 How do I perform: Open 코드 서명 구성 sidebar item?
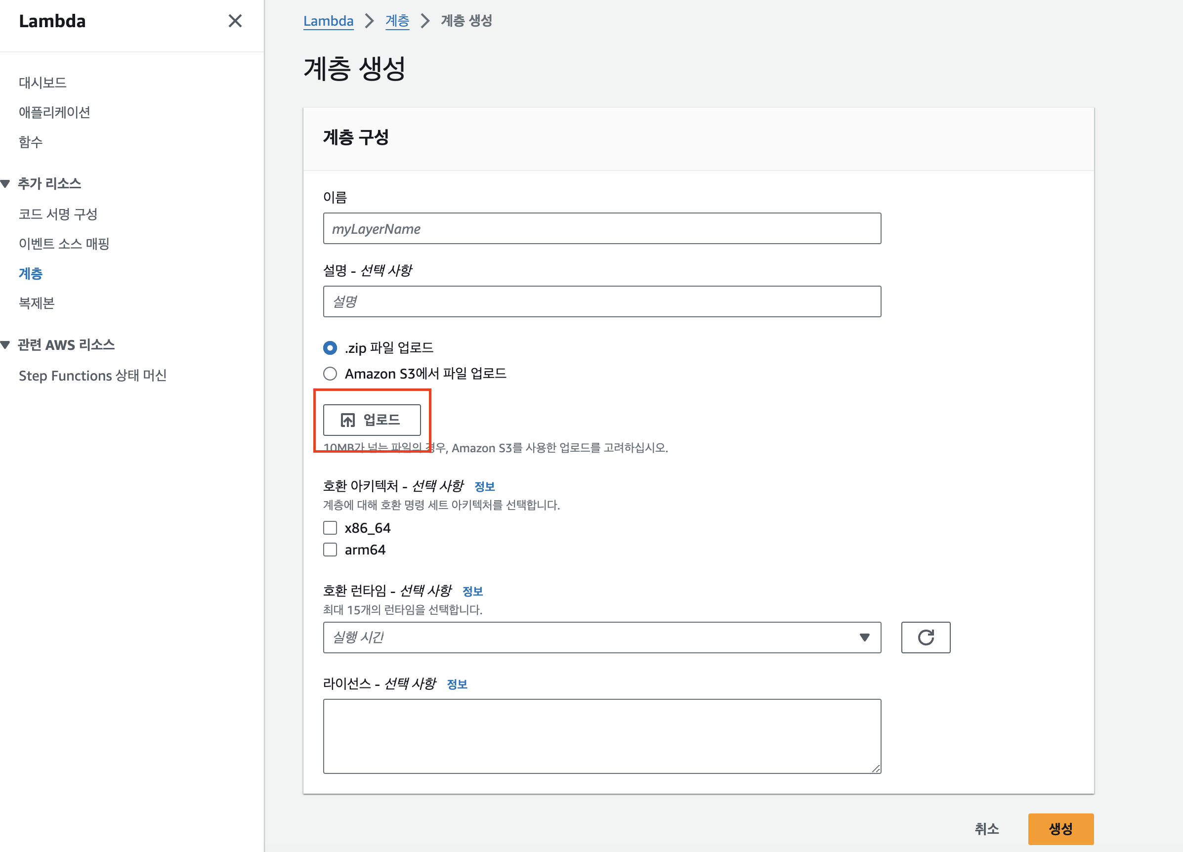(x=58, y=214)
